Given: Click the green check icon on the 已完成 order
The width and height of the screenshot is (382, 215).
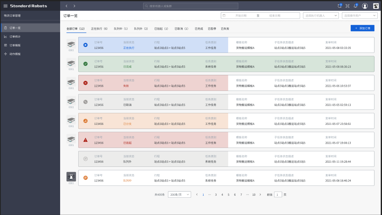Looking at the screenshot, I should (x=86, y=64).
